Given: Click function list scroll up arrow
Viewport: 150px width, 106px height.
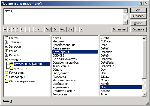Looking at the screenshot, I should click(144, 38).
